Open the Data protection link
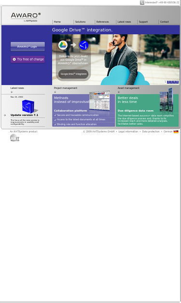The height and width of the screenshot is (303, 181). point(151,131)
